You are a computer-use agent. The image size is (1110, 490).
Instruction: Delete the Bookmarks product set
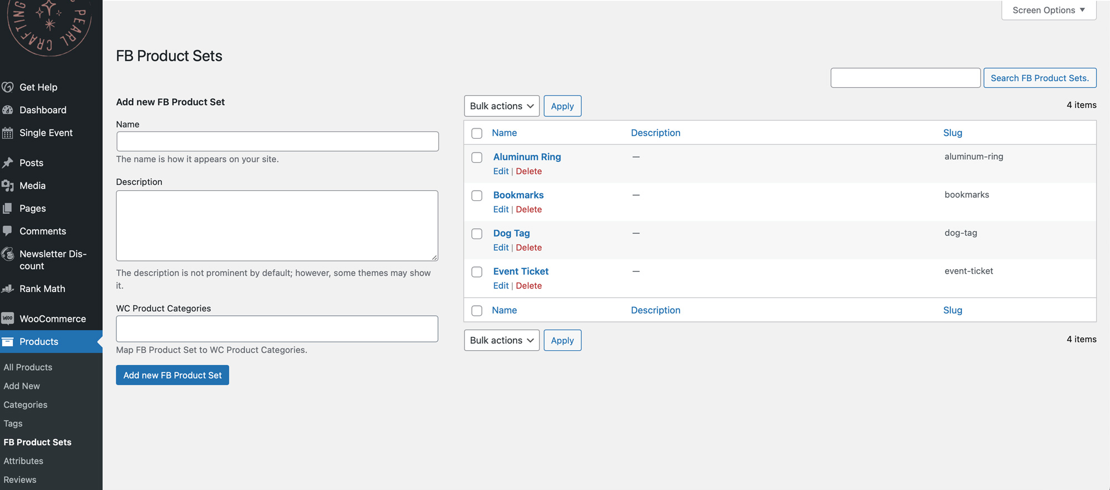click(528, 209)
